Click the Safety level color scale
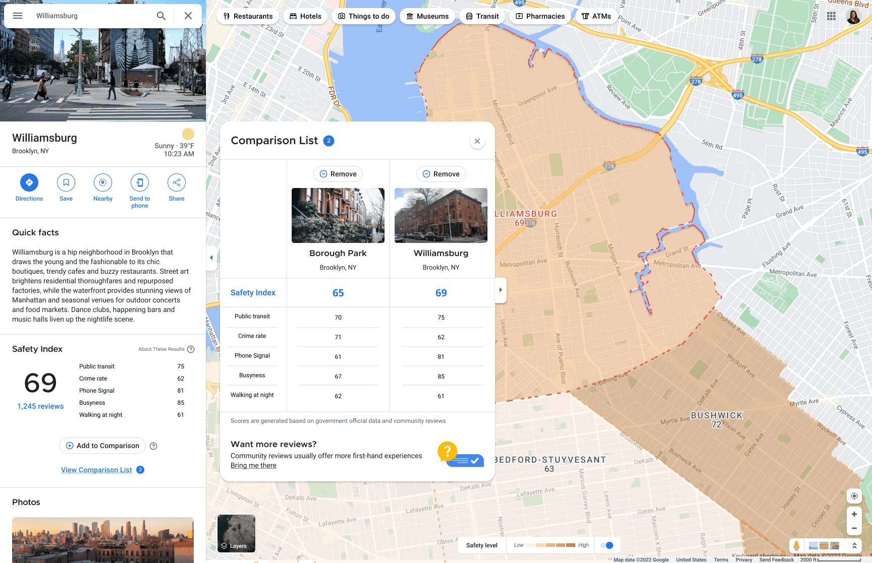Viewport: 872px width, 563px height. tap(551, 545)
